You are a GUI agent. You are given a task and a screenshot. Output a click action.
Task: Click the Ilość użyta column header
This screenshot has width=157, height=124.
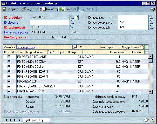110,47
